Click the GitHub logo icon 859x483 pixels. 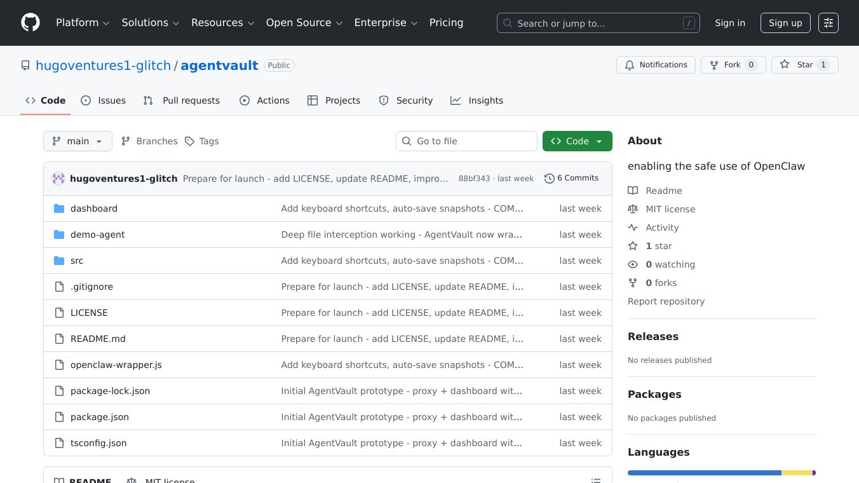tap(30, 23)
